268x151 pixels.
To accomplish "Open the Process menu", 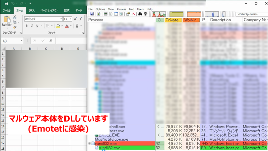I will (121, 9).
